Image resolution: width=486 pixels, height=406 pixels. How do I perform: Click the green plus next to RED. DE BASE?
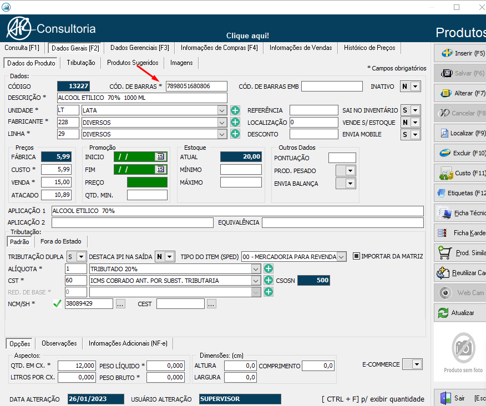pyautogui.click(x=269, y=292)
